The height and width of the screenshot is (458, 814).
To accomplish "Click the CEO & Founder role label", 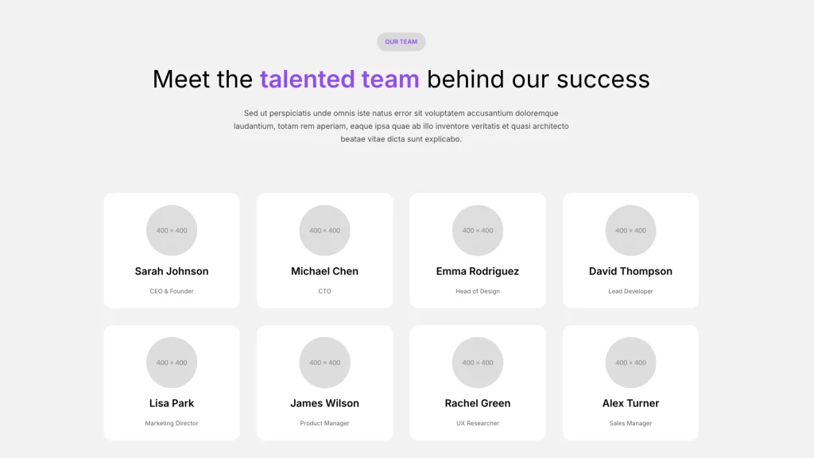I will tap(172, 291).
